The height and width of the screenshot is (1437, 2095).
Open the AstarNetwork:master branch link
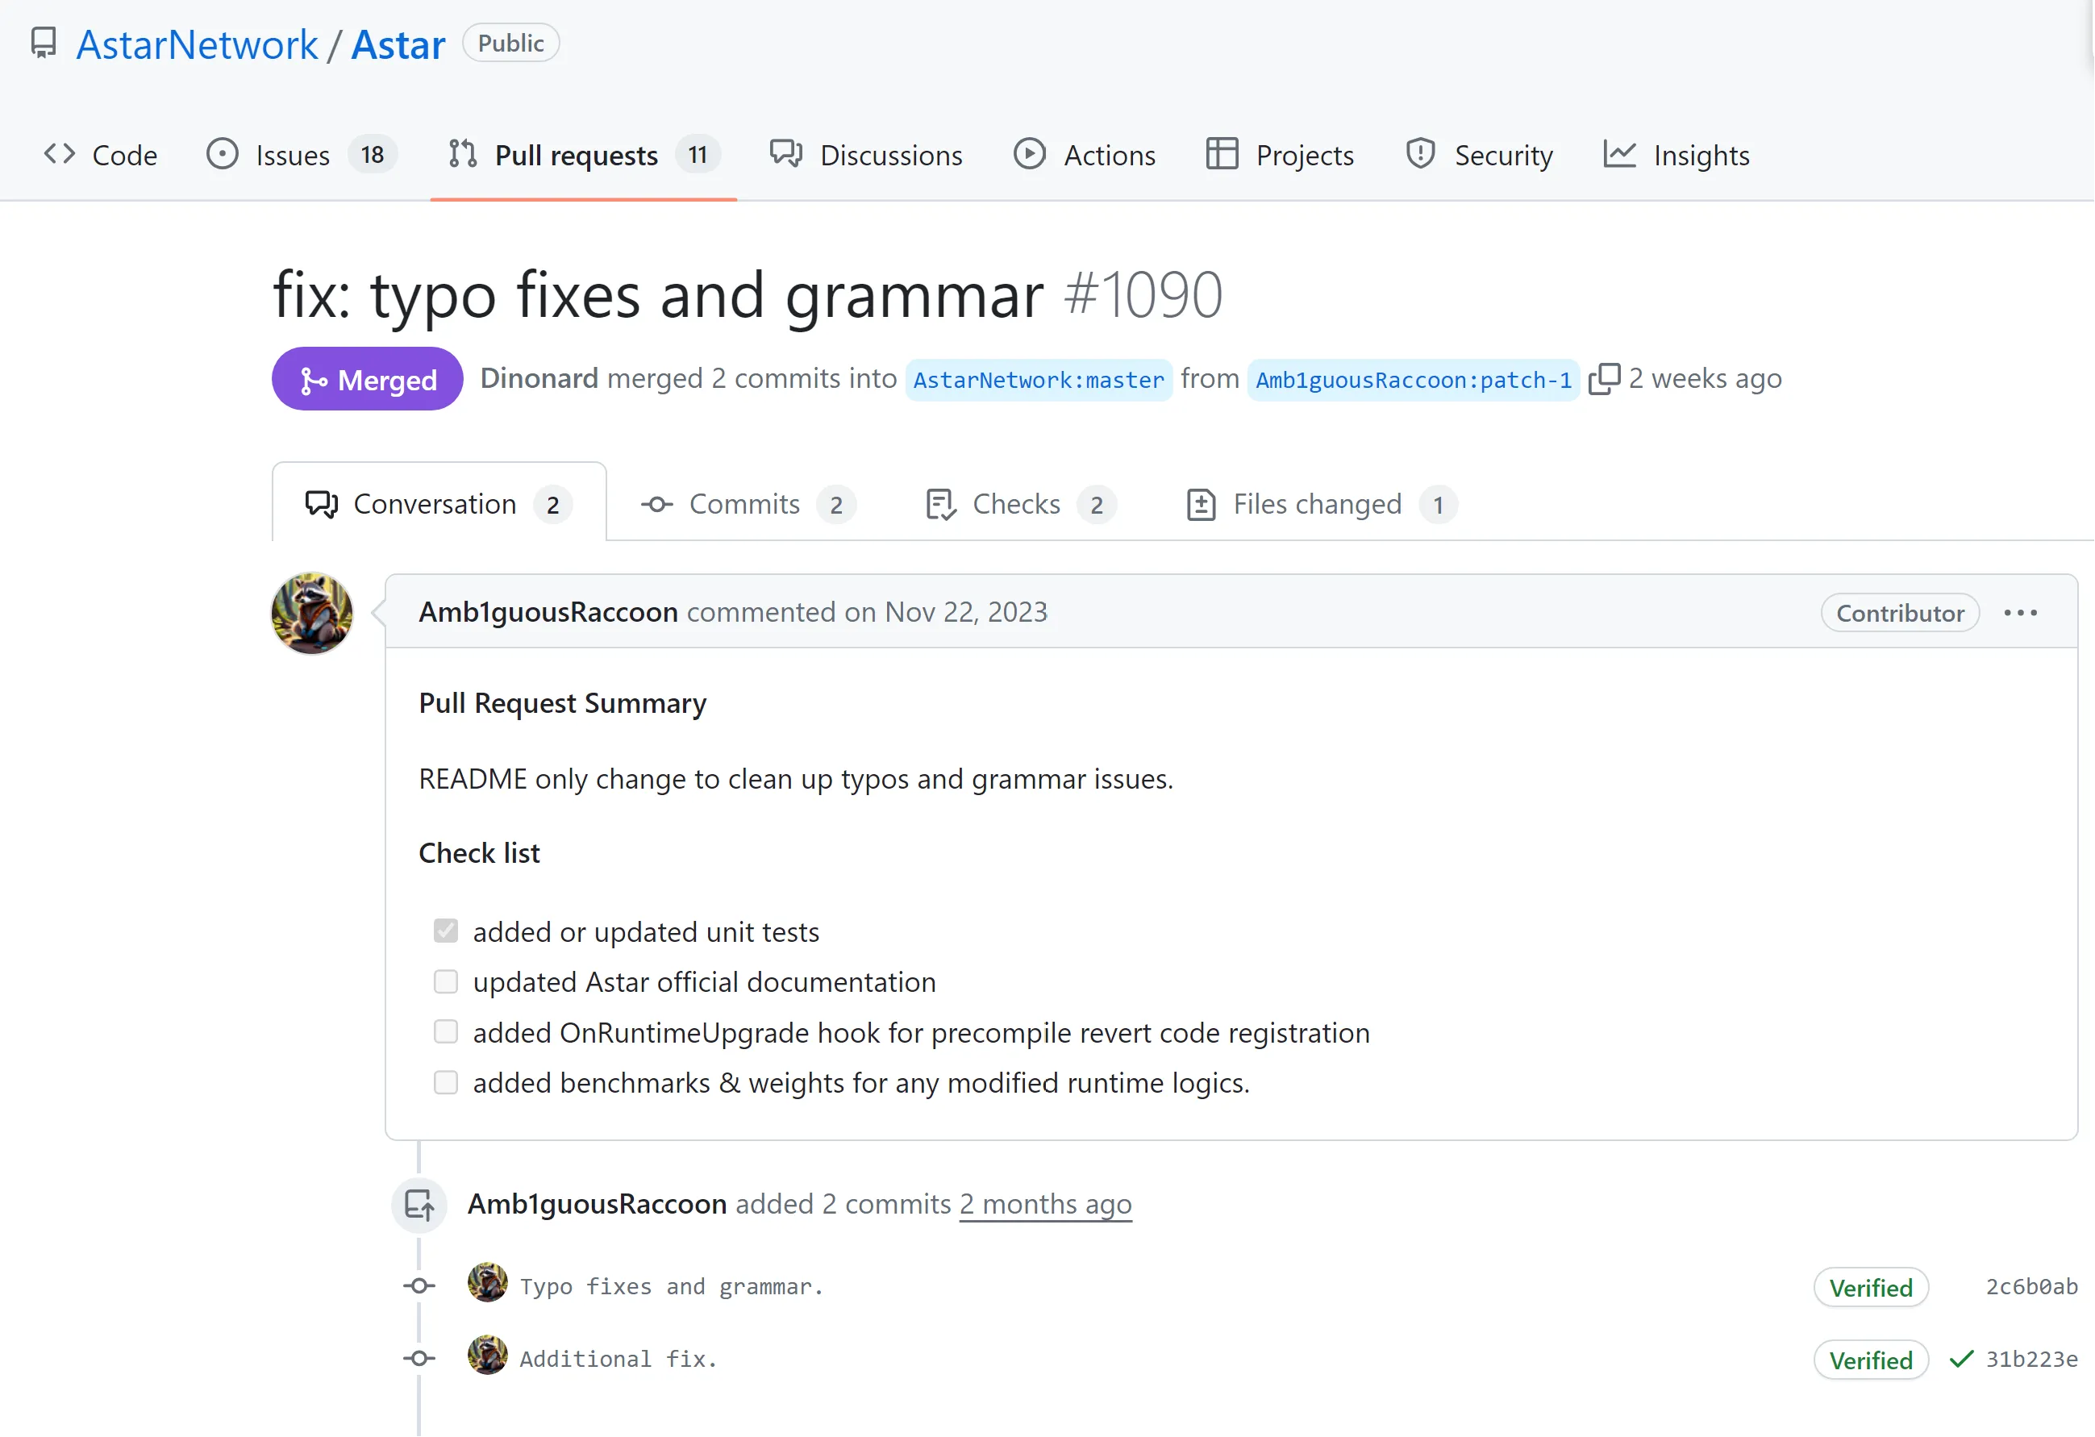click(1039, 380)
